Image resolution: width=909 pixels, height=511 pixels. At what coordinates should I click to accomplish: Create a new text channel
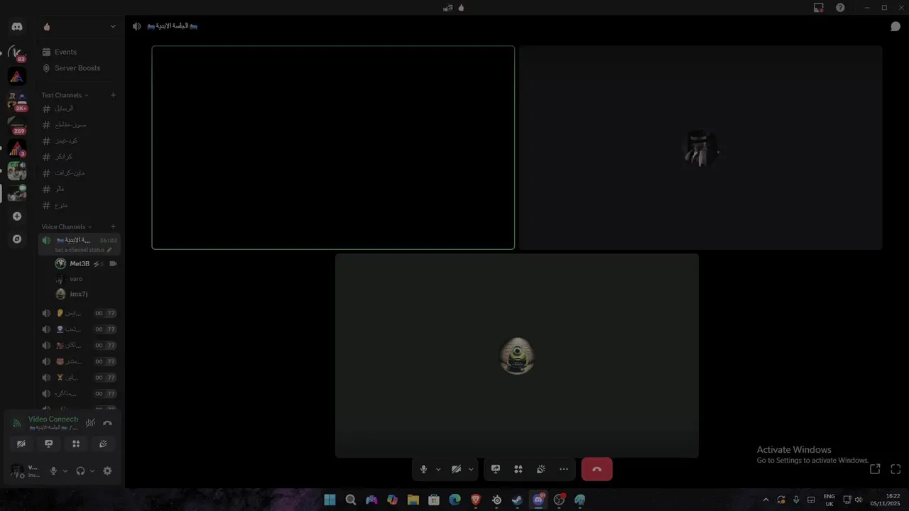tap(113, 95)
